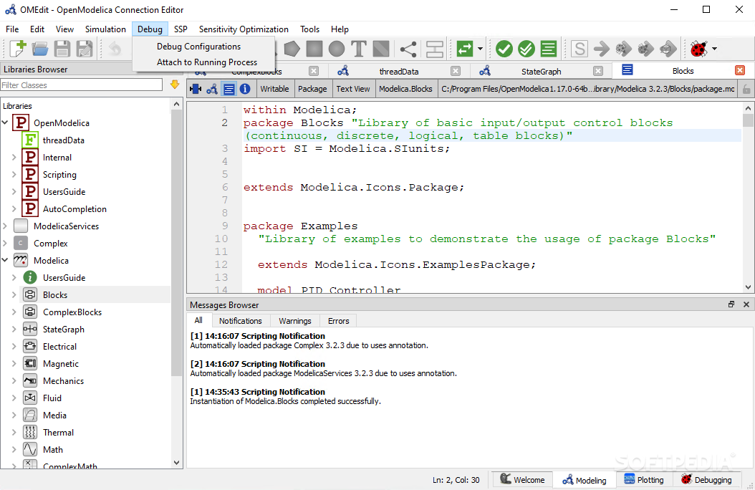Click the ladybug debug icon in toolbar
This screenshot has width=755, height=490.
(x=698, y=49)
